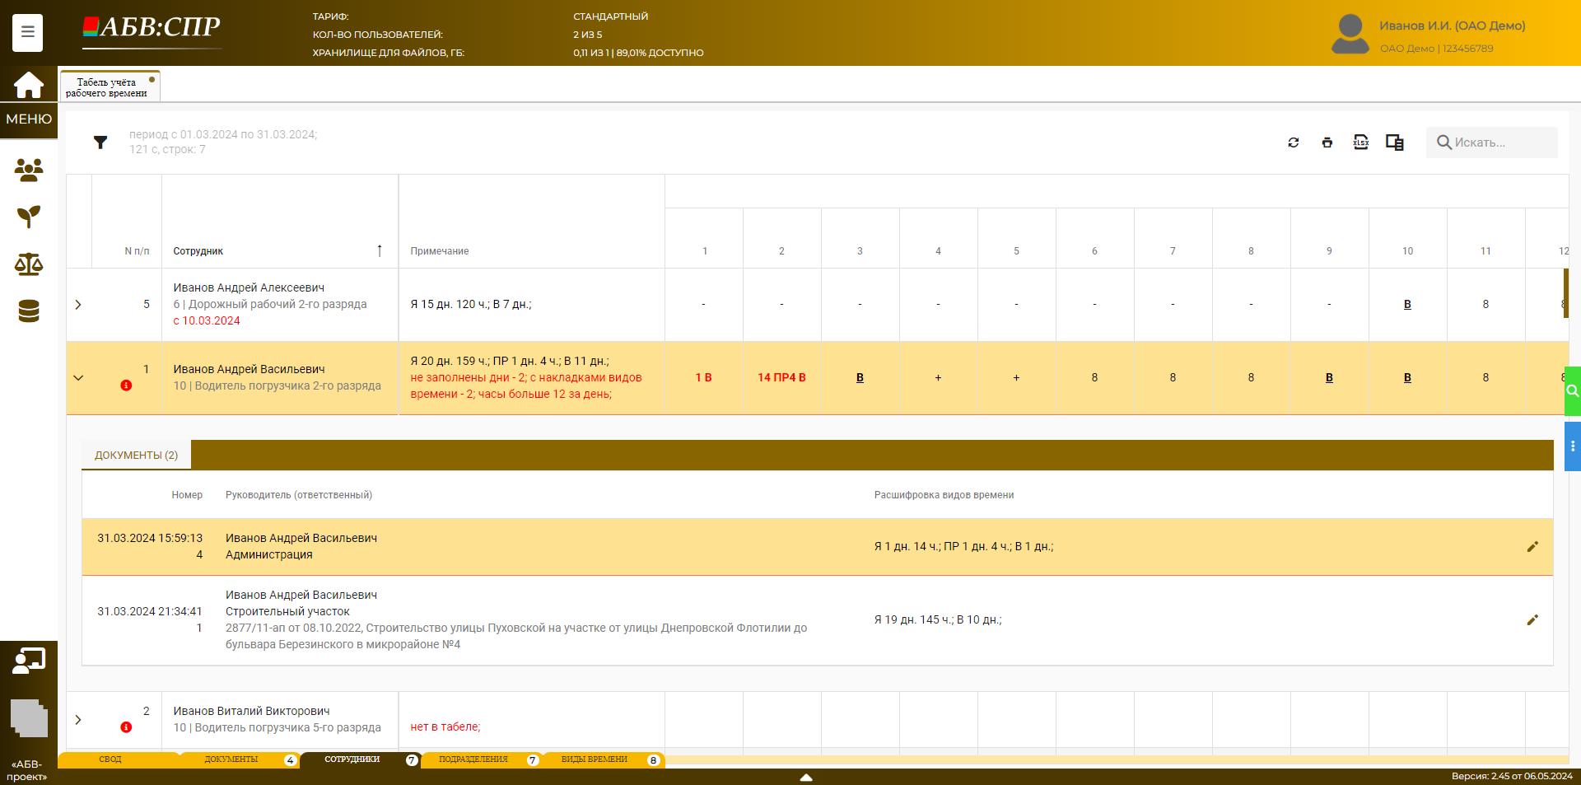Click the scales icon in sidebar
Screen dimensions: 1581x785
(29, 264)
